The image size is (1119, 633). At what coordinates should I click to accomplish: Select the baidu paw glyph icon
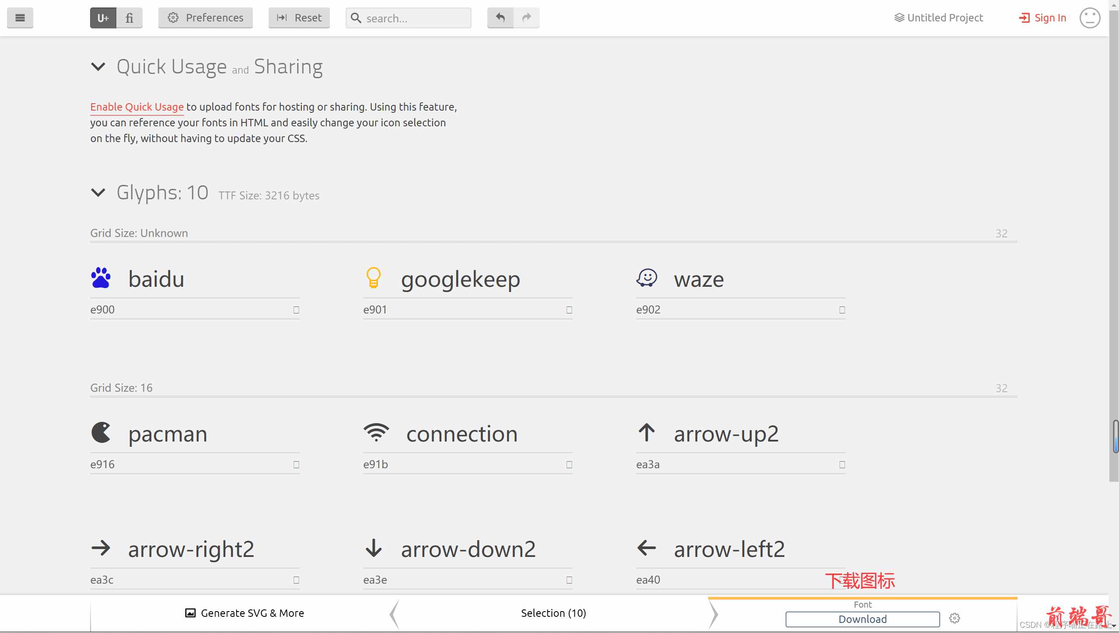pos(101,278)
